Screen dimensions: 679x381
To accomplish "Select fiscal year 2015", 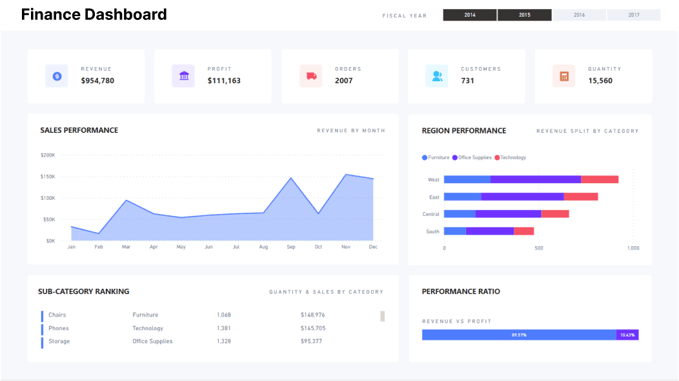I will (x=524, y=14).
